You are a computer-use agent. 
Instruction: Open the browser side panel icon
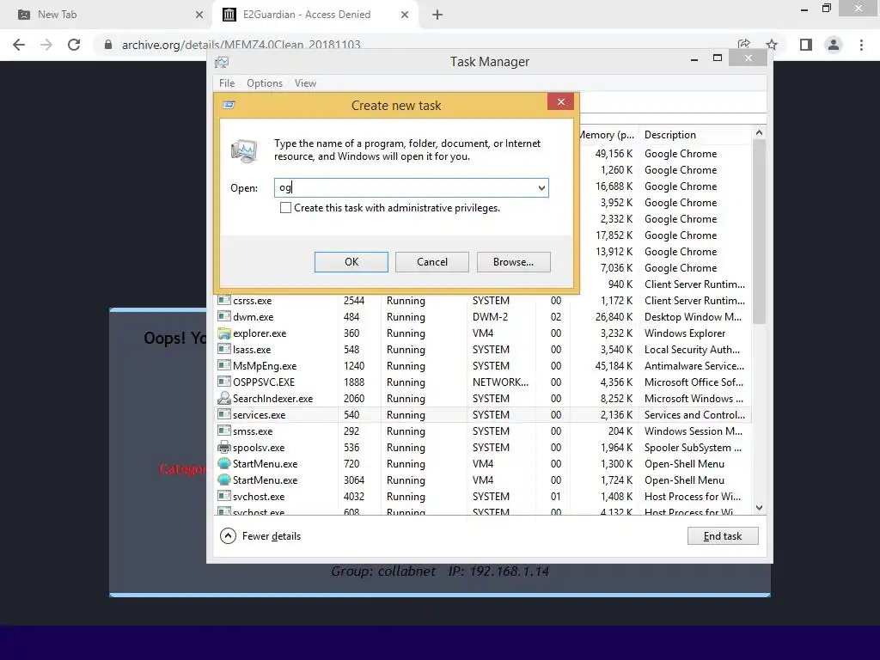(x=806, y=45)
